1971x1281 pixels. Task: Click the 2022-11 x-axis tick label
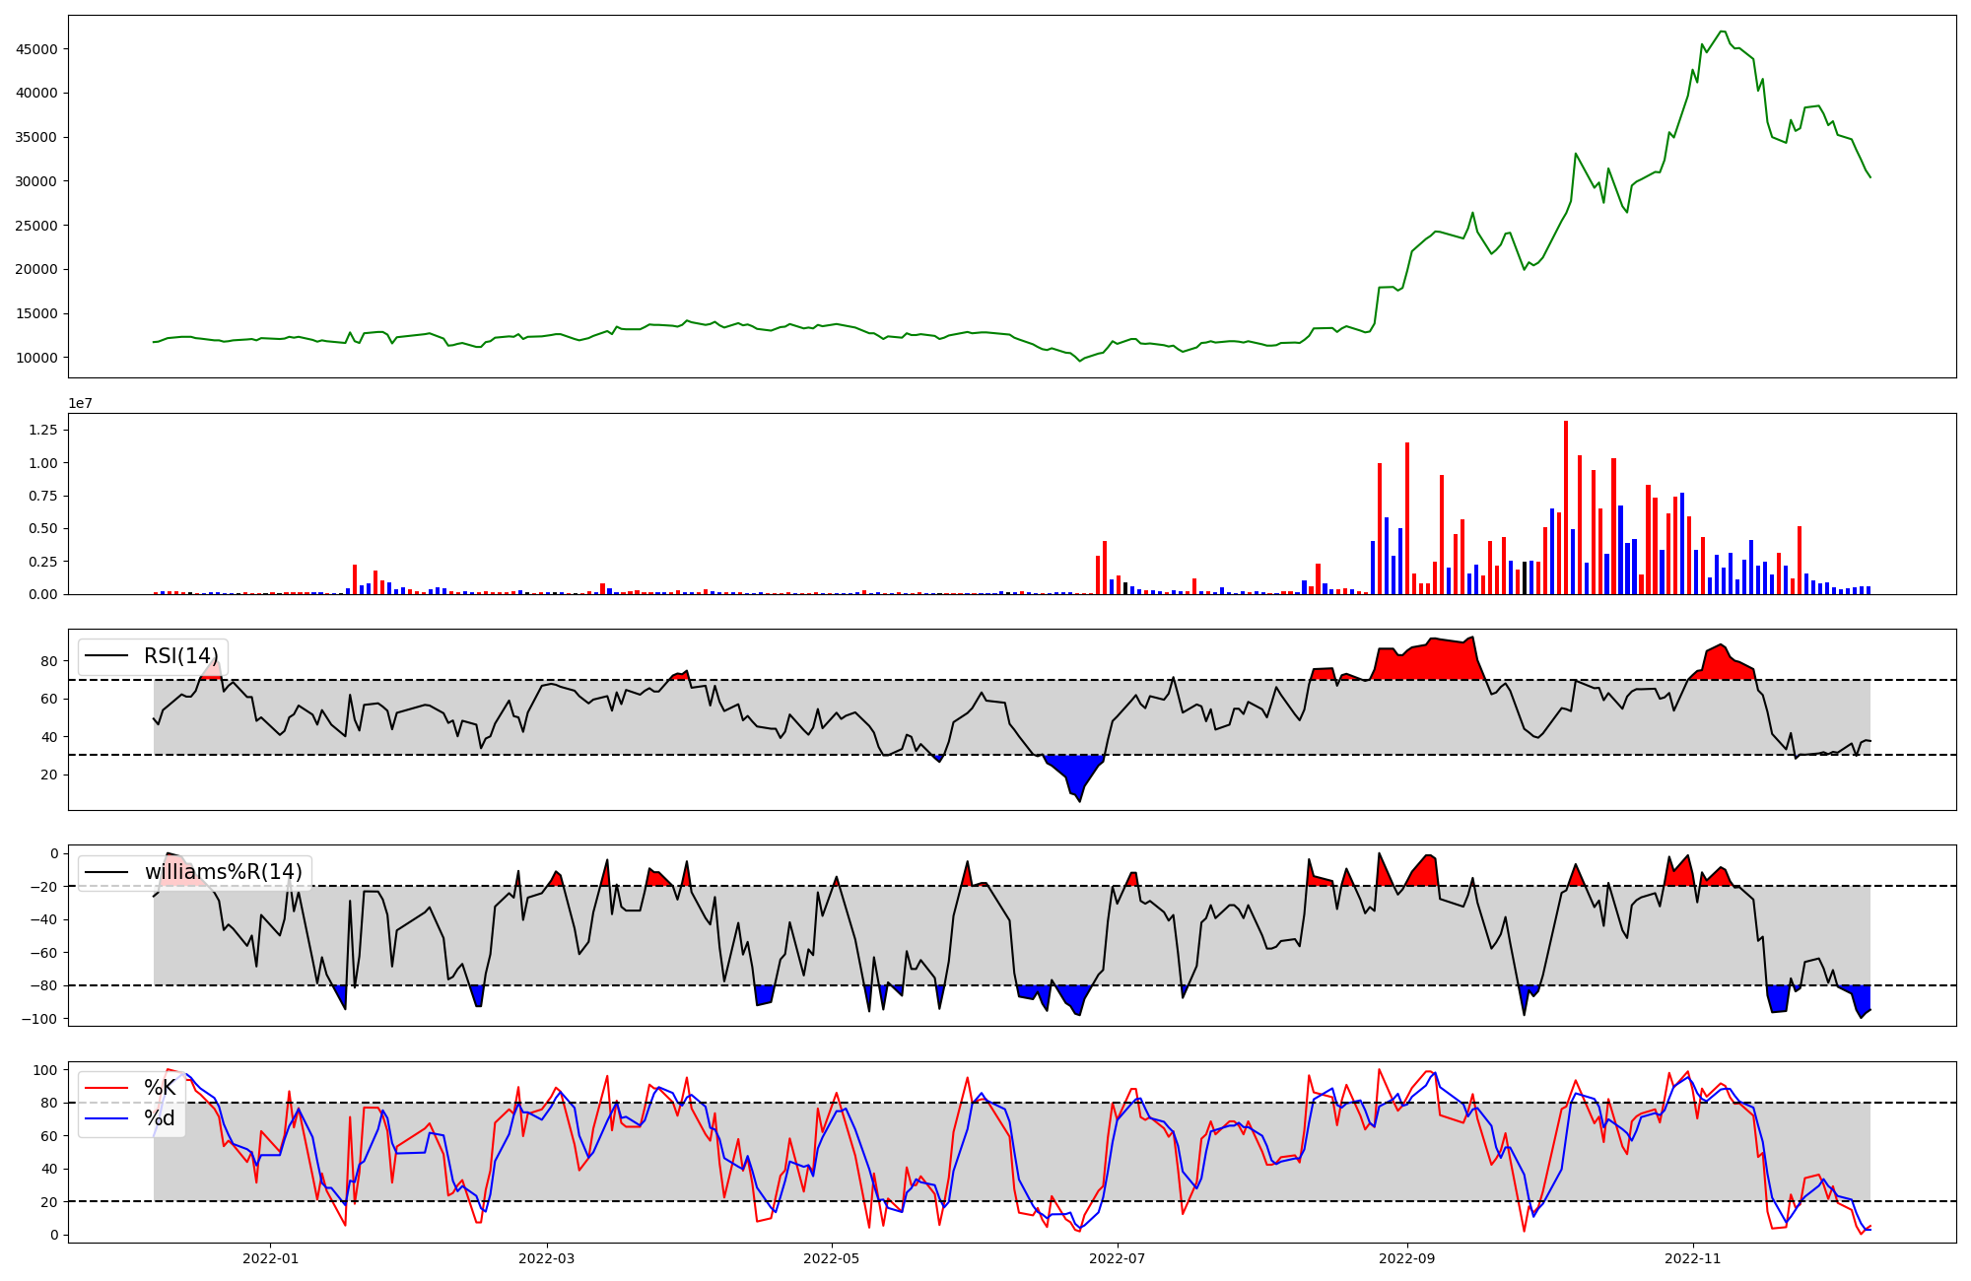pos(1693,1258)
